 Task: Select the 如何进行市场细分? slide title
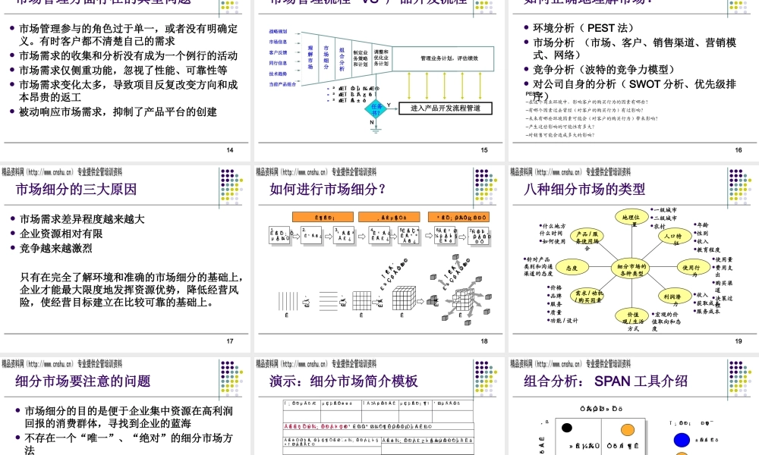click(x=328, y=189)
